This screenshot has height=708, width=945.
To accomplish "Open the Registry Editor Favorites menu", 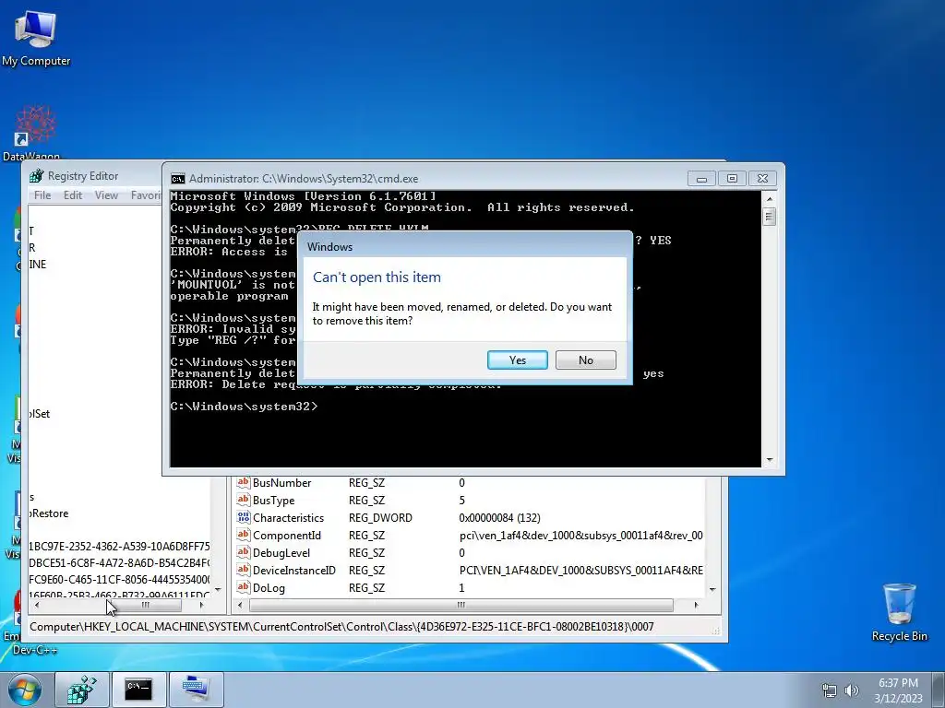I will 145,195.
